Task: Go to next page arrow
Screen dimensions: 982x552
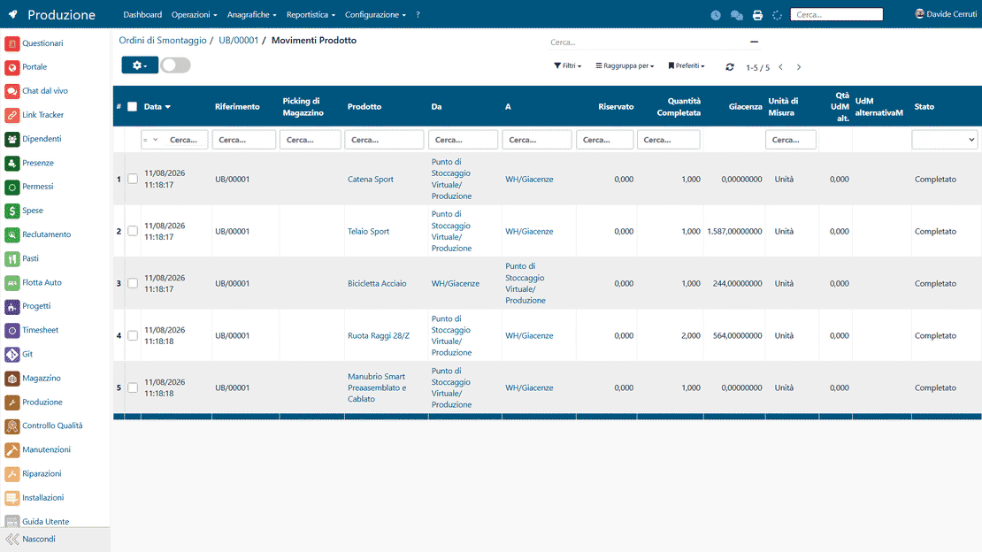Action: pyautogui.click(x=799, y=67)
